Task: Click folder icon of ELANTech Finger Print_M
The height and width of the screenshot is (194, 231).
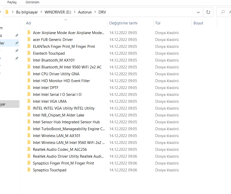Action: 29,46
